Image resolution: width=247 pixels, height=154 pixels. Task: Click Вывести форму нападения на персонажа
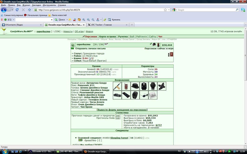[x=122, y=110]
